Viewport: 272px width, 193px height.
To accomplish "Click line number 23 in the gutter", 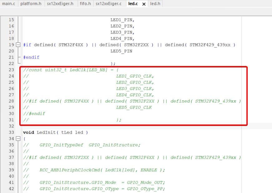I will click(x=11, y=70).
